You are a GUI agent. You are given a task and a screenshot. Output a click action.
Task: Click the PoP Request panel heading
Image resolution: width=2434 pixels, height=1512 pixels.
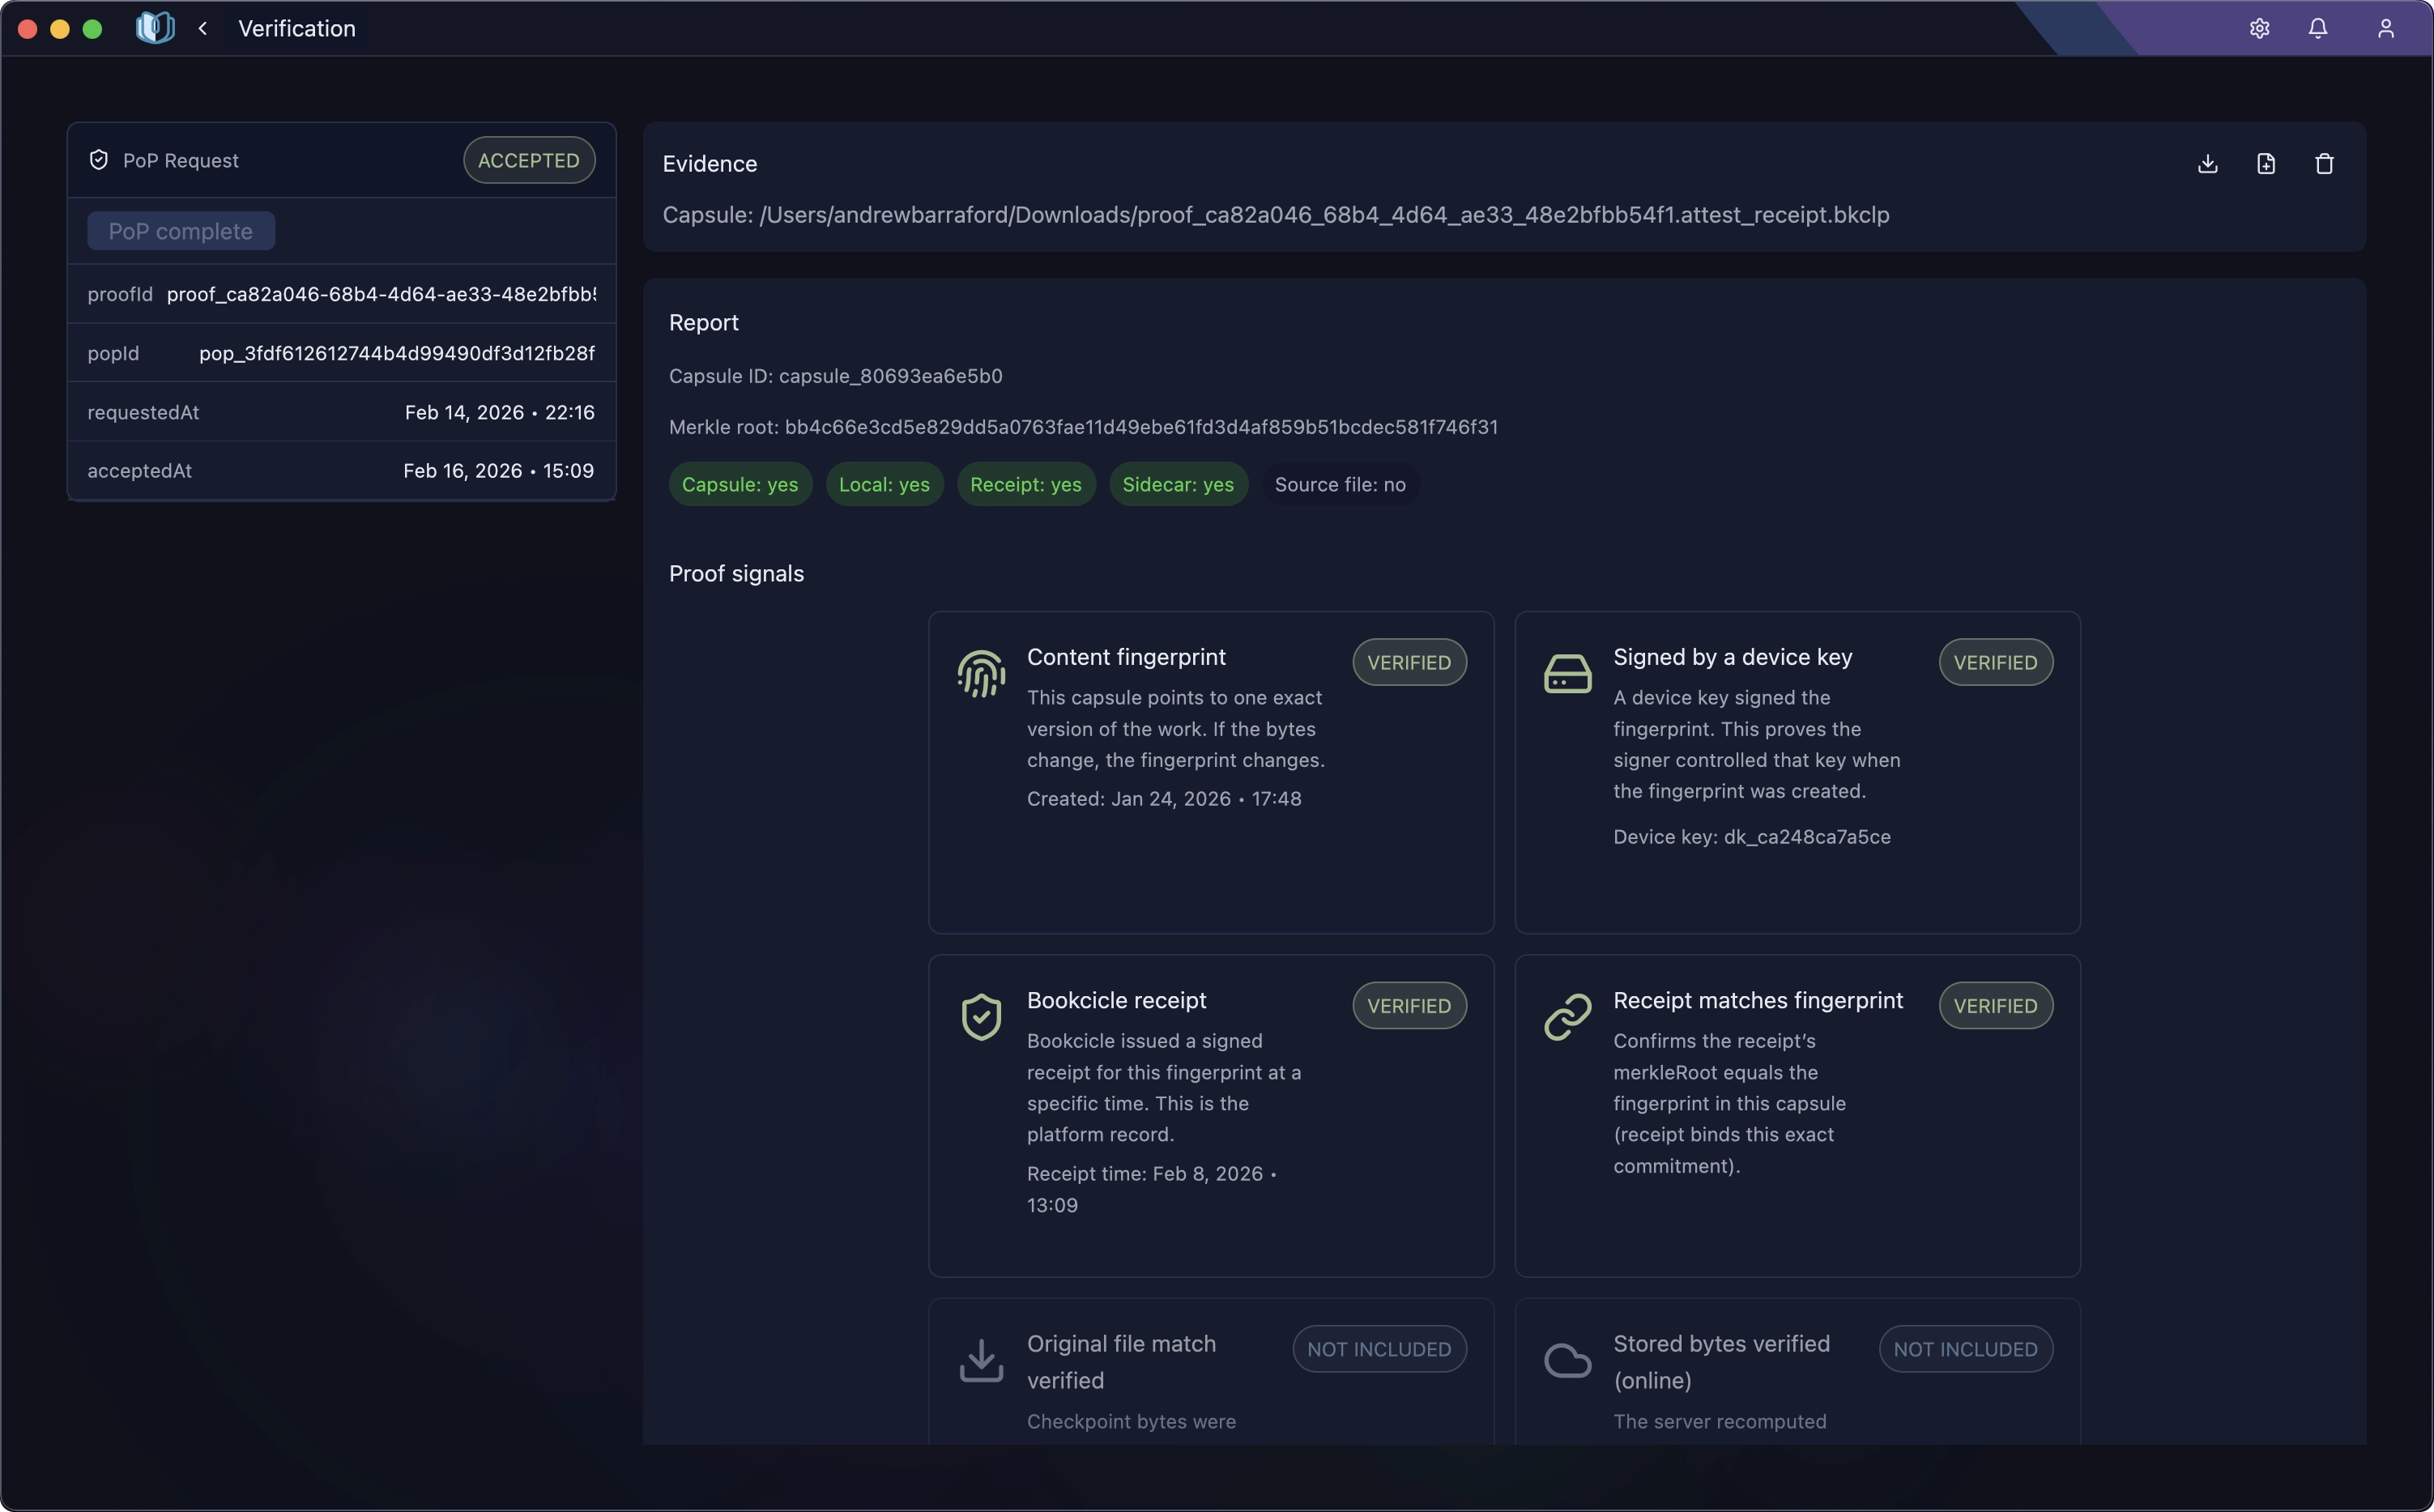tap(181, 160)
